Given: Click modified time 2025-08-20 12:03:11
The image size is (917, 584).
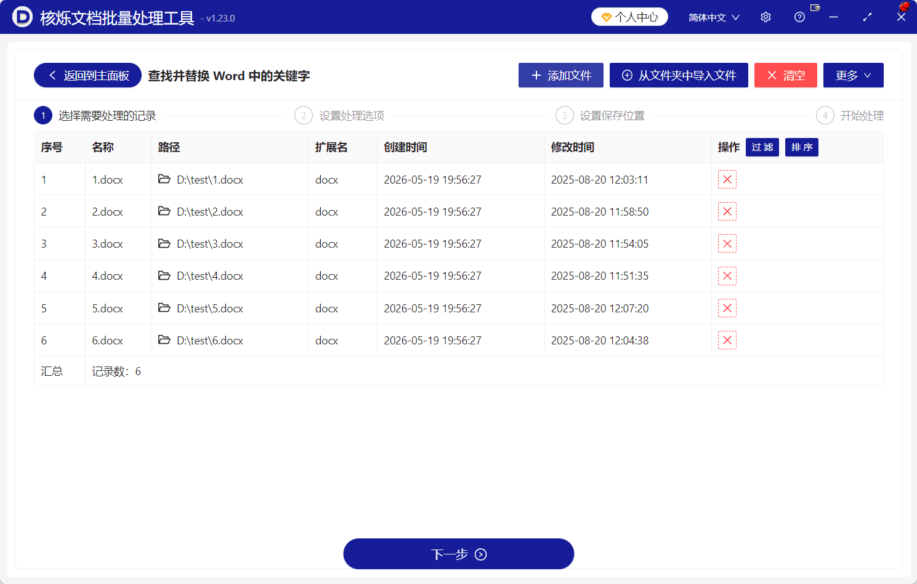Looking at the screenshot, I should click(x=600, y=180).
